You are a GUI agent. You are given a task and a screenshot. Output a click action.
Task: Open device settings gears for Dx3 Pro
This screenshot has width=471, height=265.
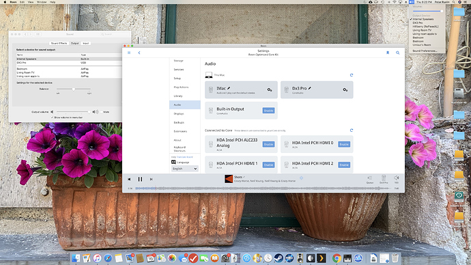[x=345, y=89]
